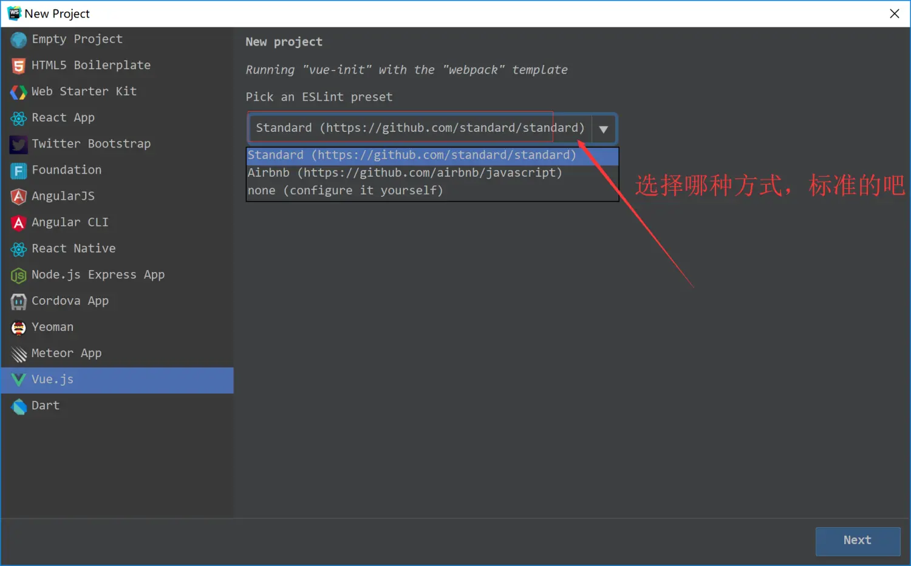Image resolution: width=911 pixels, height=566 pixels.
Task: Select the React App label
Action: click(x=63, y=117)
